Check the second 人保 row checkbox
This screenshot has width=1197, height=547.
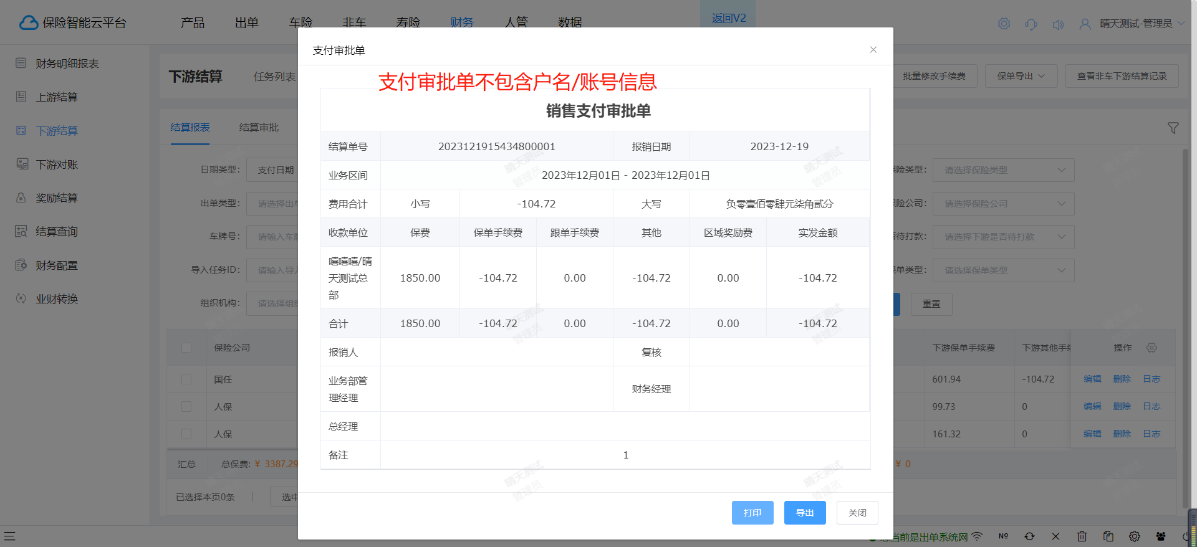tap(186, 434)
